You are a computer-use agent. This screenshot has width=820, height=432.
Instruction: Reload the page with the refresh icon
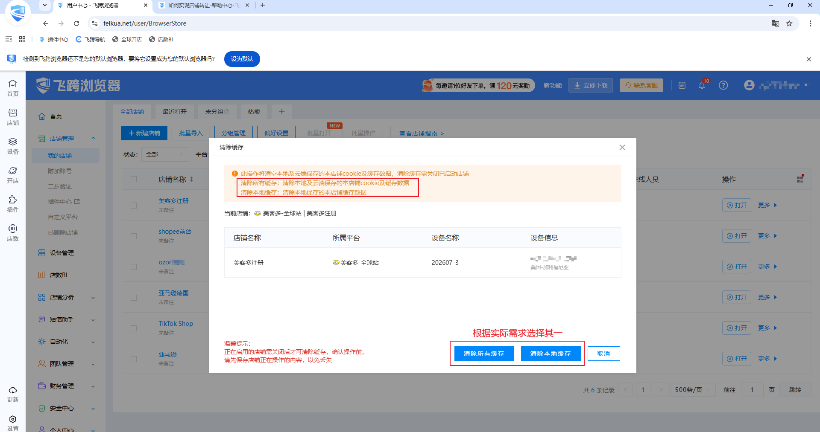[x=76, y=23]
